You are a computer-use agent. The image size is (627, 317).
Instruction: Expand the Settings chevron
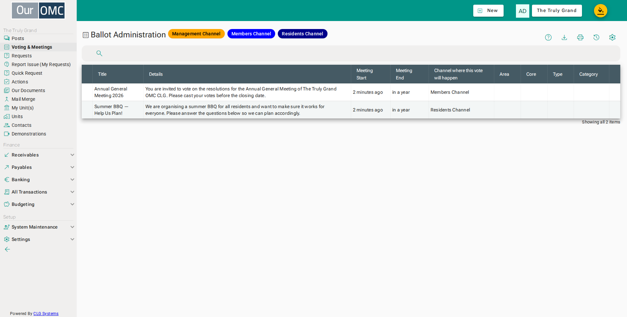(72, 239)
